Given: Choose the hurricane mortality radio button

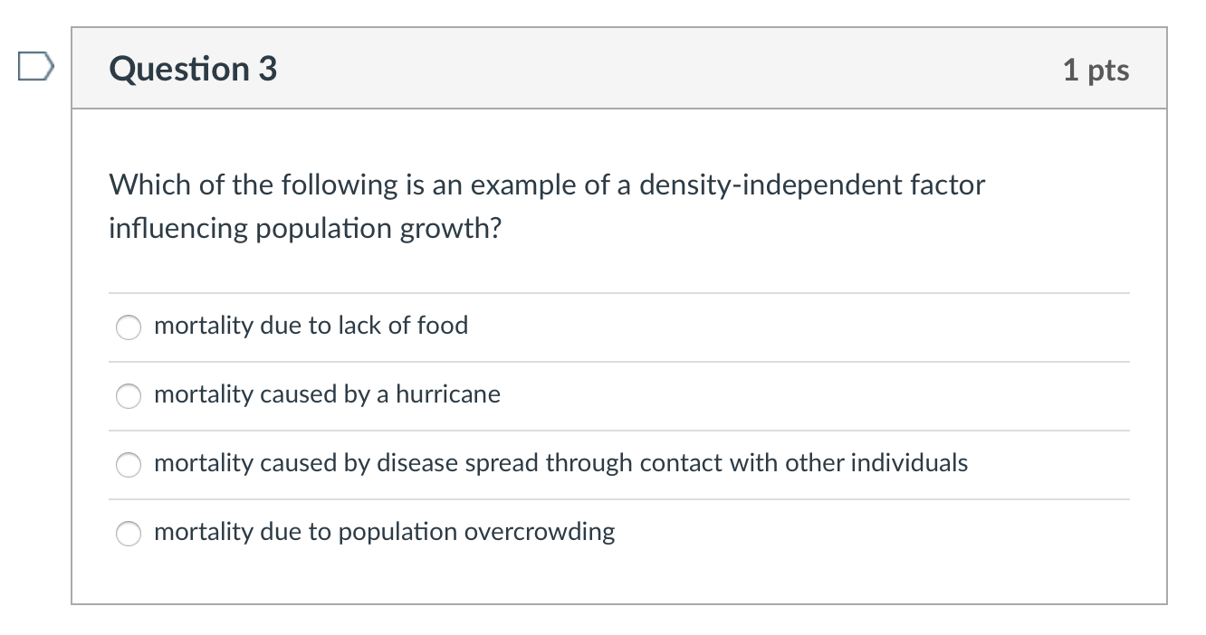Looking at the screenshot, I should tap(129, 395).
